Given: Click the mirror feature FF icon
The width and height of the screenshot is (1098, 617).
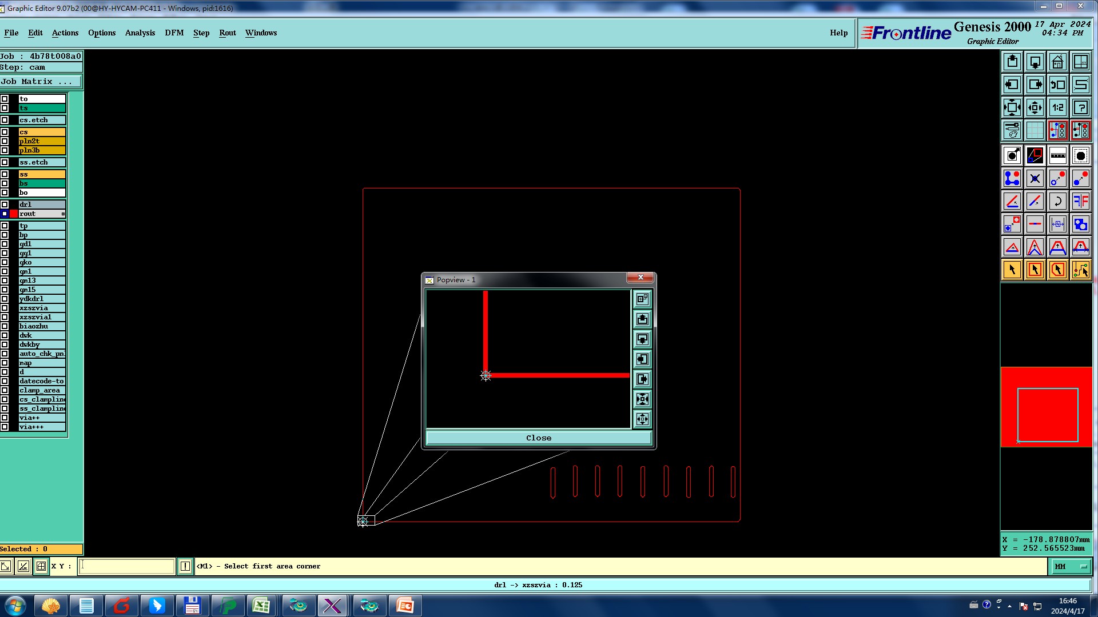Looking at the screenshot, I should [x=1080, y=201].
